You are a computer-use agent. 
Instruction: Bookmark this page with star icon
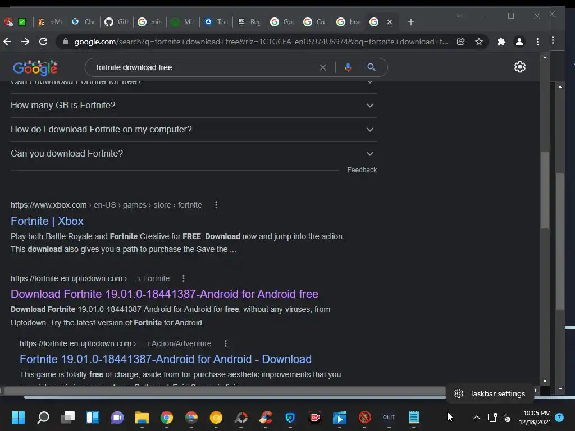coord(479,42)
